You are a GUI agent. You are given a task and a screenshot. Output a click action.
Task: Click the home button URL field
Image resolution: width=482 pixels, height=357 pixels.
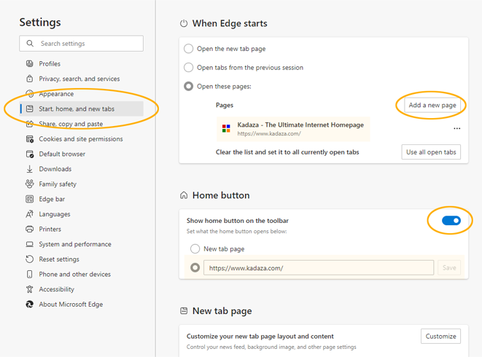point(319,267)
